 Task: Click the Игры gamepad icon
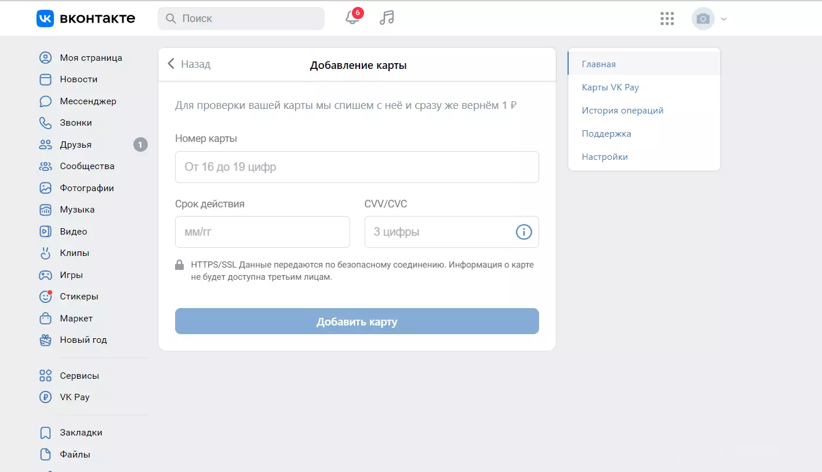(45, 275)
